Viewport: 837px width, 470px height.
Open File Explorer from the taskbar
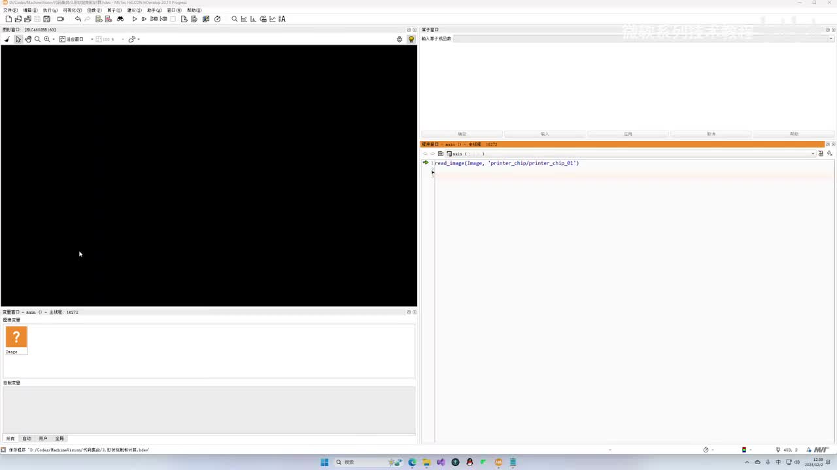426,462
